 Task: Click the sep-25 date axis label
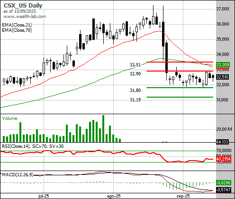click(183, 196)
